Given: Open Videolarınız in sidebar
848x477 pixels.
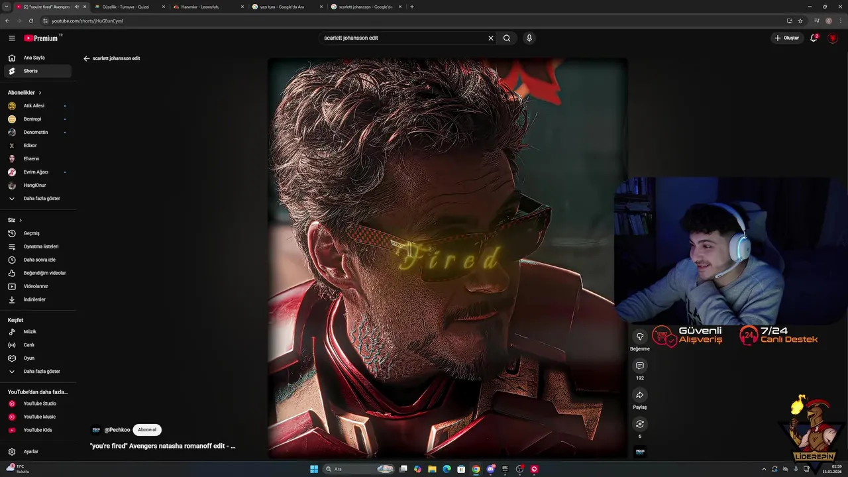Looking at the screenshot, I should (x=38, y=286).
